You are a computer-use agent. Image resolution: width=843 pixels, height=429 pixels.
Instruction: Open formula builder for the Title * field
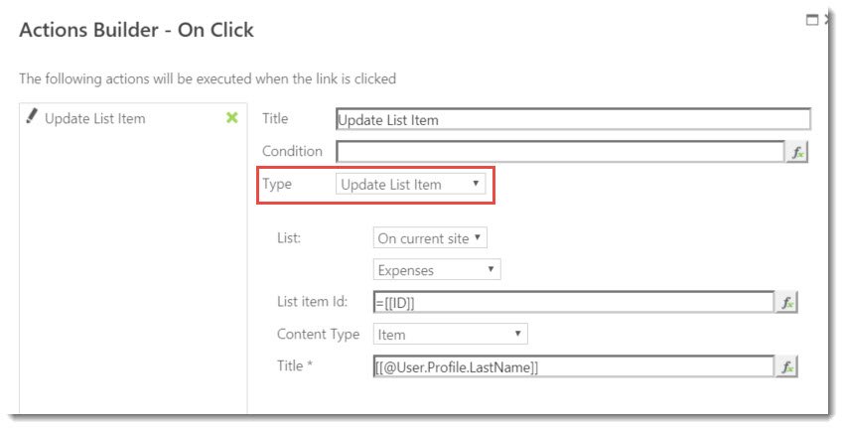point(786,366)
